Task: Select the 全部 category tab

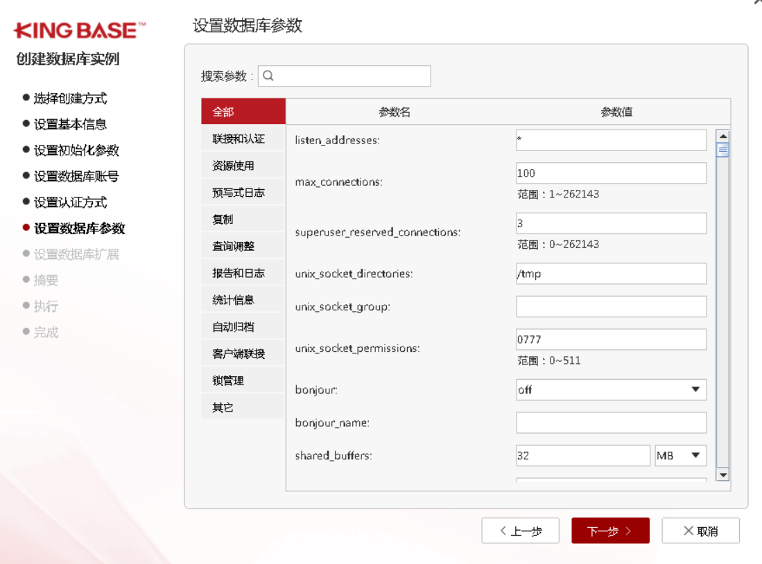Action: pyautogui.click(x=243, y=112)
